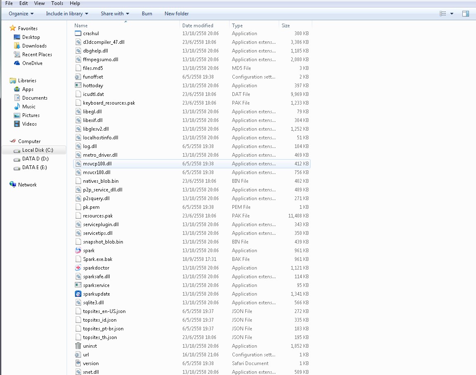Click the Favorites star icon

click(12, 28)
